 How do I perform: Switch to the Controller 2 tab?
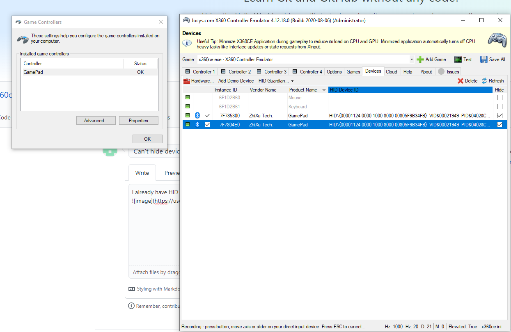[235, 71]
